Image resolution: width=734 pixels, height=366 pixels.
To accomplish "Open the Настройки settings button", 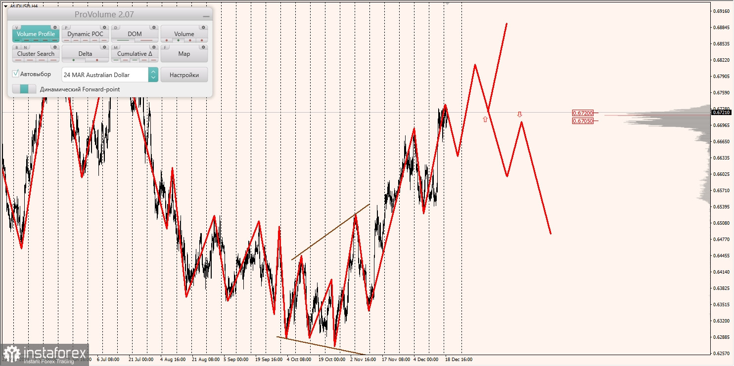I will [184, 75].
